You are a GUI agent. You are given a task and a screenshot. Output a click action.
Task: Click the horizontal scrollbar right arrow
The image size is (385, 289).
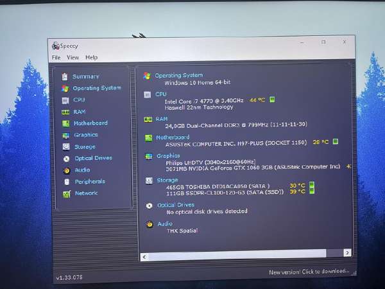coord(347,252)
